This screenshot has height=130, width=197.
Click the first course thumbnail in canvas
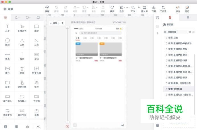tap(87, 49)
